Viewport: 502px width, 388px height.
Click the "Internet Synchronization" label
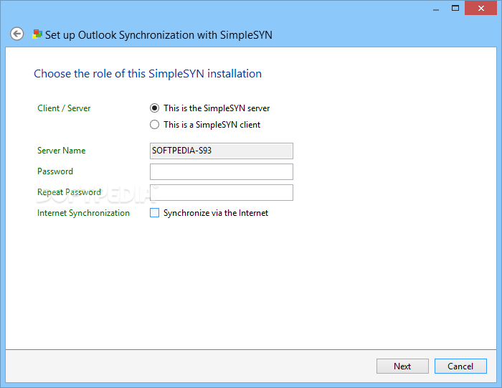coord(83,213)
